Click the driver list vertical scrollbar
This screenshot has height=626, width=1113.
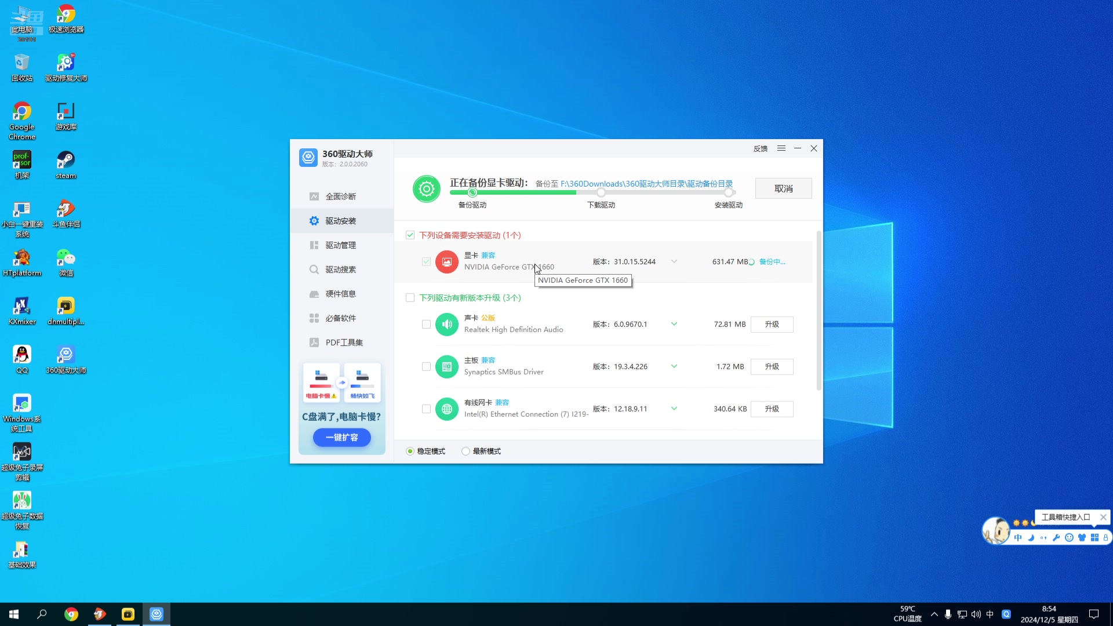pyautogui.click(x=819, y=311)
